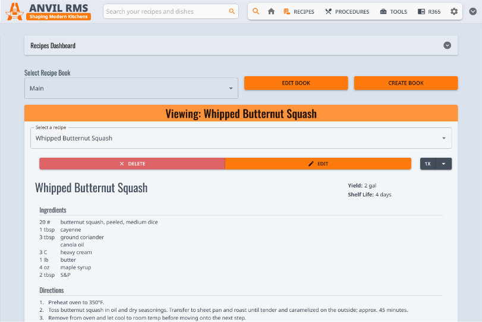The width and height of the screenshot is (482, 322).
Task: Go to home via house icon
Action: click(x=271, y=11)
